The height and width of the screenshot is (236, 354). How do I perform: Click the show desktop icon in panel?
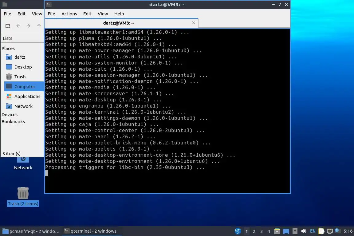[x=286, y=231]
